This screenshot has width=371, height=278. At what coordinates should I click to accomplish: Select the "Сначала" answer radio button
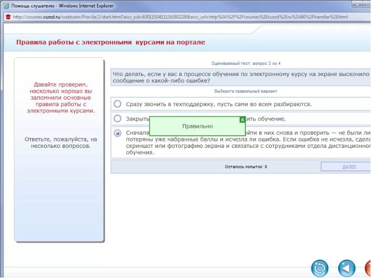click(118, 133)
